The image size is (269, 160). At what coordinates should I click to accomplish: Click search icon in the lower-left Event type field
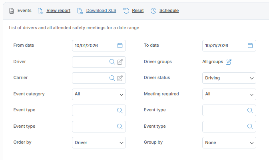[x=120, y=126]
